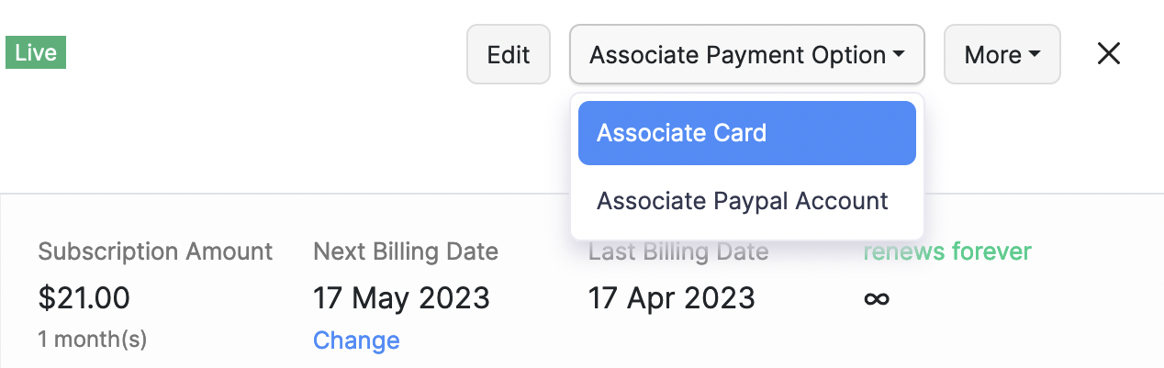Viewport: 1164px width, 368px height.
Task: Click the Subscription Amount heading
Action: pyautogui.click(x=155, y=251)
